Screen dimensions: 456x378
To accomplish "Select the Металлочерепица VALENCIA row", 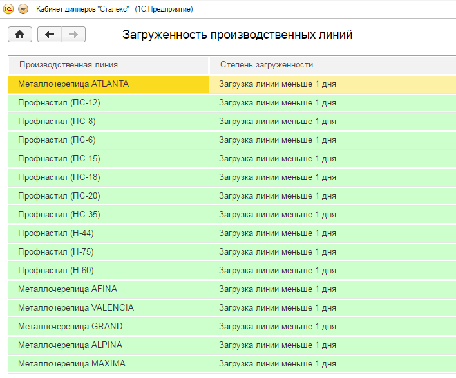I will click(x=76, y=308).
